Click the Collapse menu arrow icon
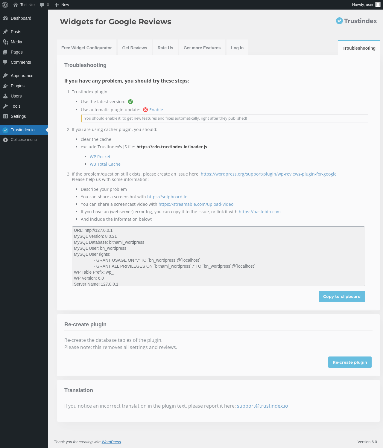This screenshot has width=383, height=448. 5,140
